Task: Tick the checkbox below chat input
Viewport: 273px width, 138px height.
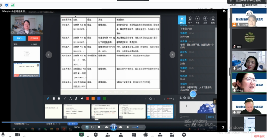Action: [x=181, y=117]
